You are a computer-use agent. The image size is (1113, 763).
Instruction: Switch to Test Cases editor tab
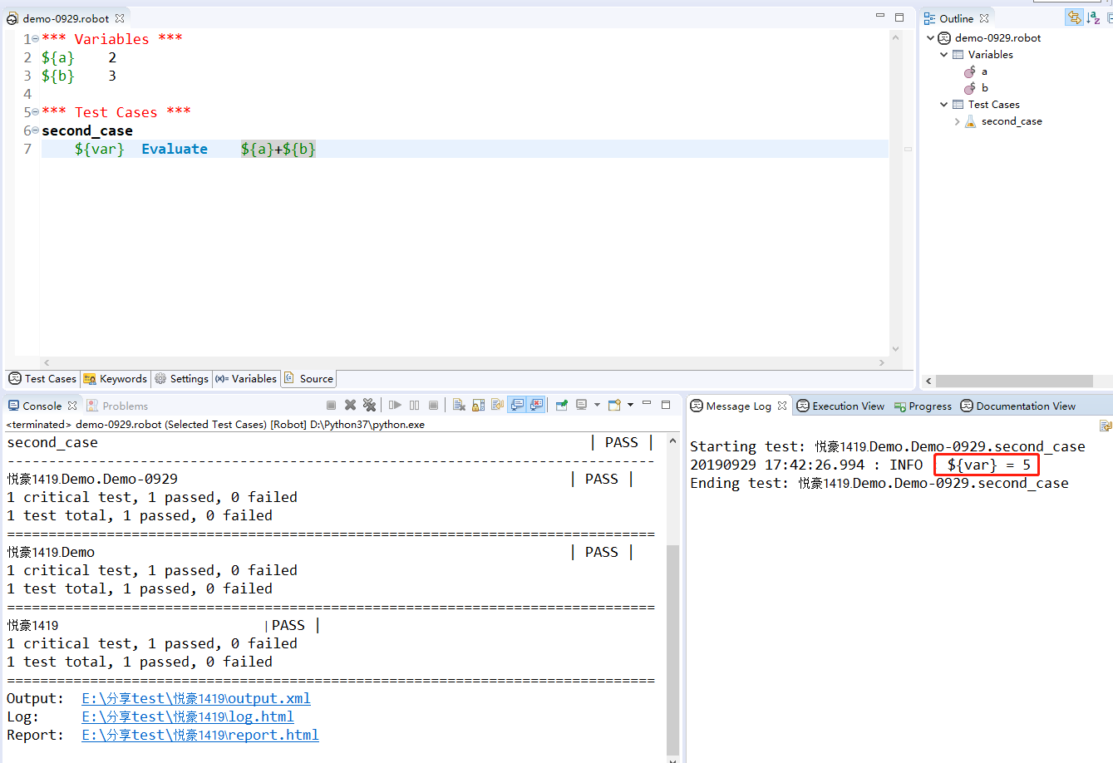tap(42, 378)
